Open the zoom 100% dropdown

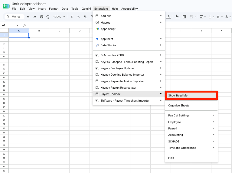[59, 17]
